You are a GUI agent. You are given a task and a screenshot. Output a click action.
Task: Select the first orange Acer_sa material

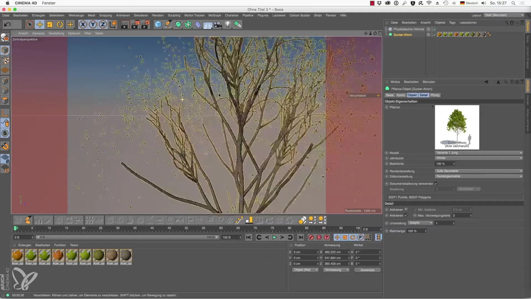17,255
